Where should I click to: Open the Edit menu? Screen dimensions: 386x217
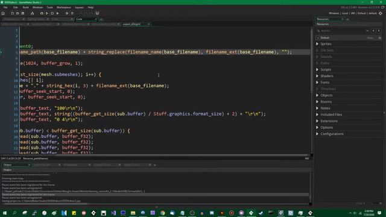tap(16, 7)
